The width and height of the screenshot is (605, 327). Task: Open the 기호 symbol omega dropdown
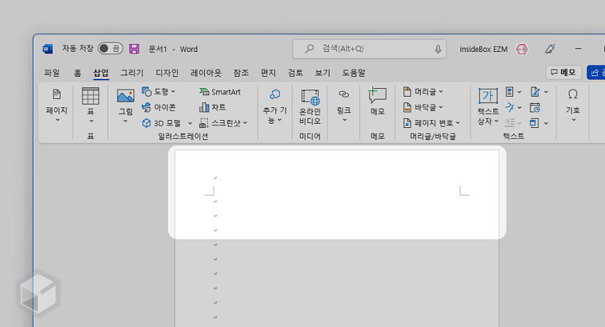click(x=573, y=105)
